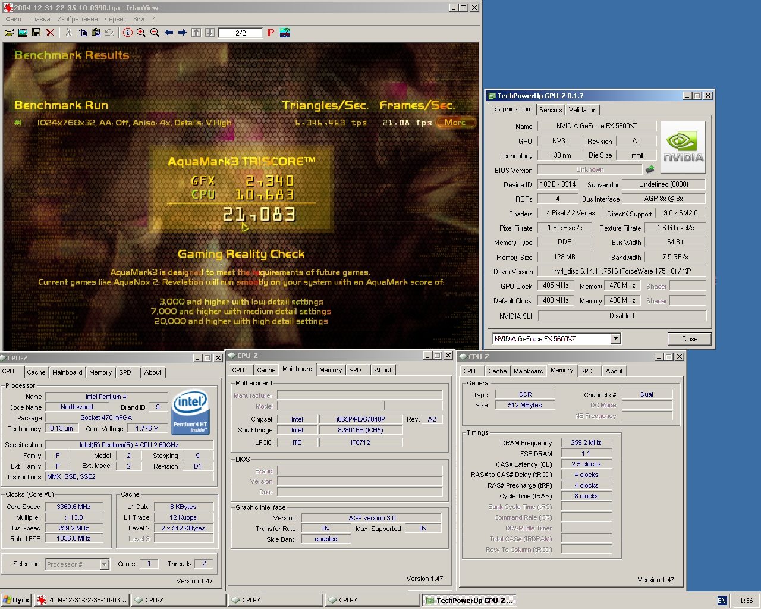Screen dimensions: 761x609
Task: Click the AGP version 3.0 field in CPU-Z
Action: pyautogui.click(x=372, y=518)
